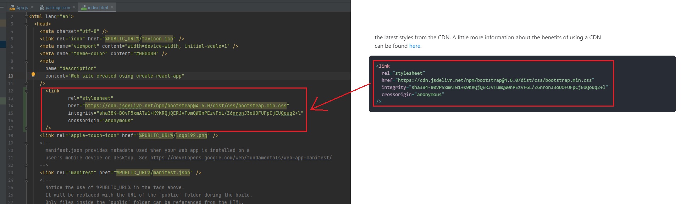Click crossorigin="anonymous" in the documentation snippet
681x204 pixels.
[413, 94]
